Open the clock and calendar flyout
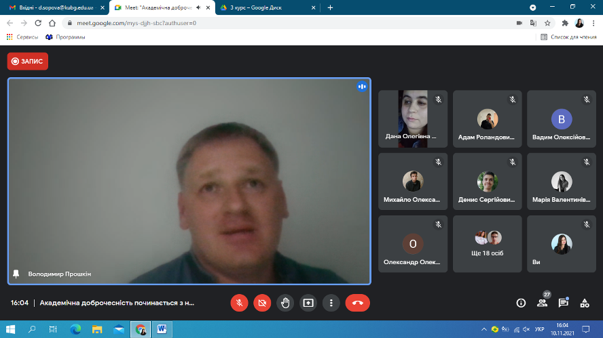 [x=562, y=329]
